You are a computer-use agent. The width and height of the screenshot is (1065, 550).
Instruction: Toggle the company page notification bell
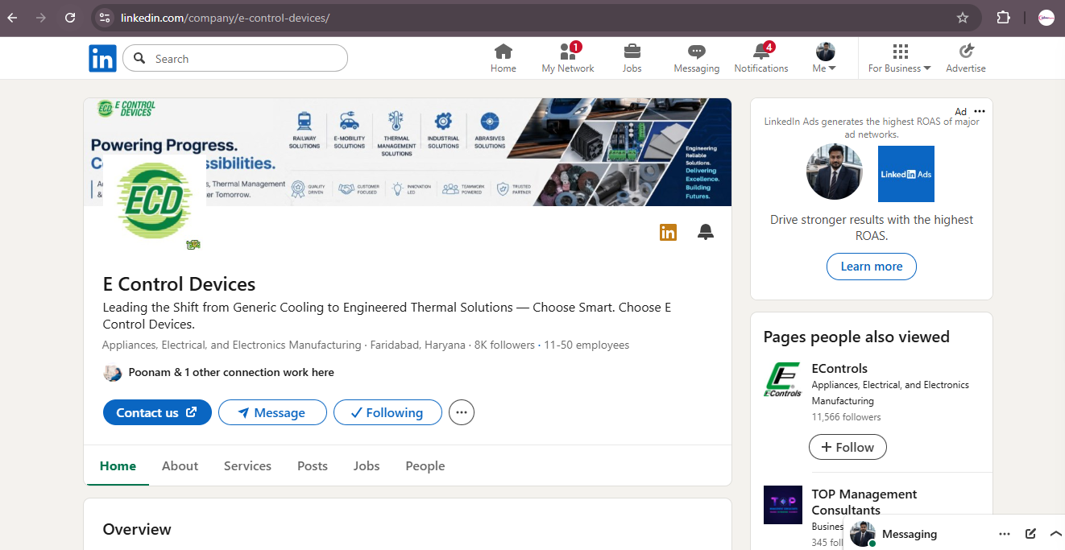click(706, 233)
